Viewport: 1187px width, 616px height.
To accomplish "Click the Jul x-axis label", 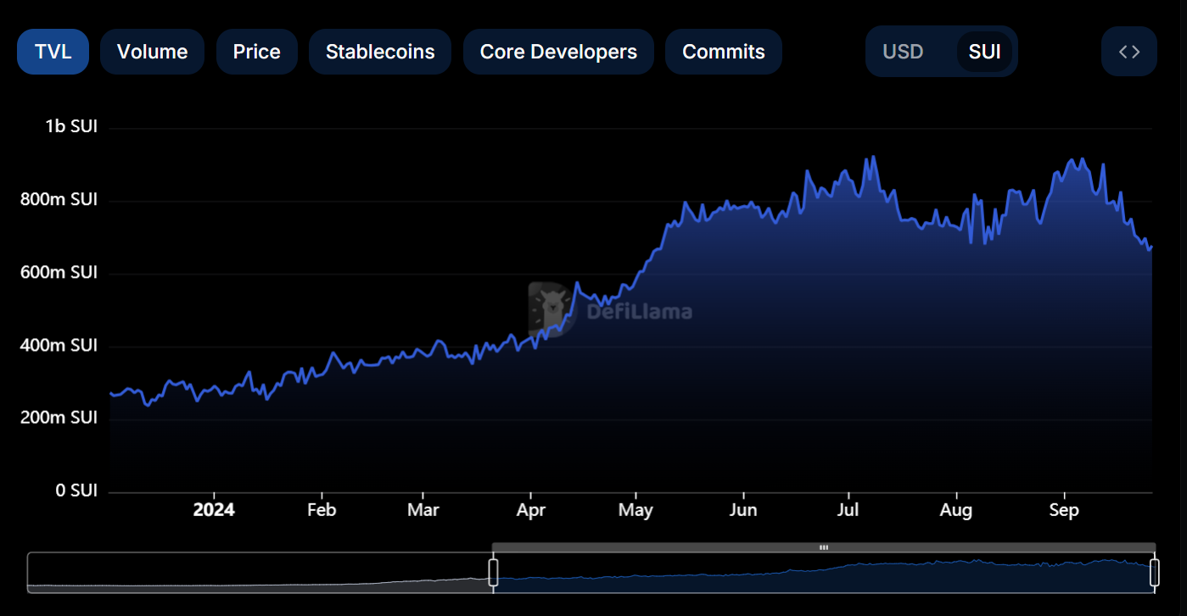I will (x=848, y=510).
